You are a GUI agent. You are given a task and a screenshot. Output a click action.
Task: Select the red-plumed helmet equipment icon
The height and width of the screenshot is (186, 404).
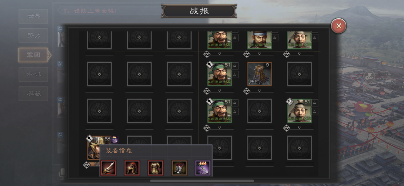132,168
